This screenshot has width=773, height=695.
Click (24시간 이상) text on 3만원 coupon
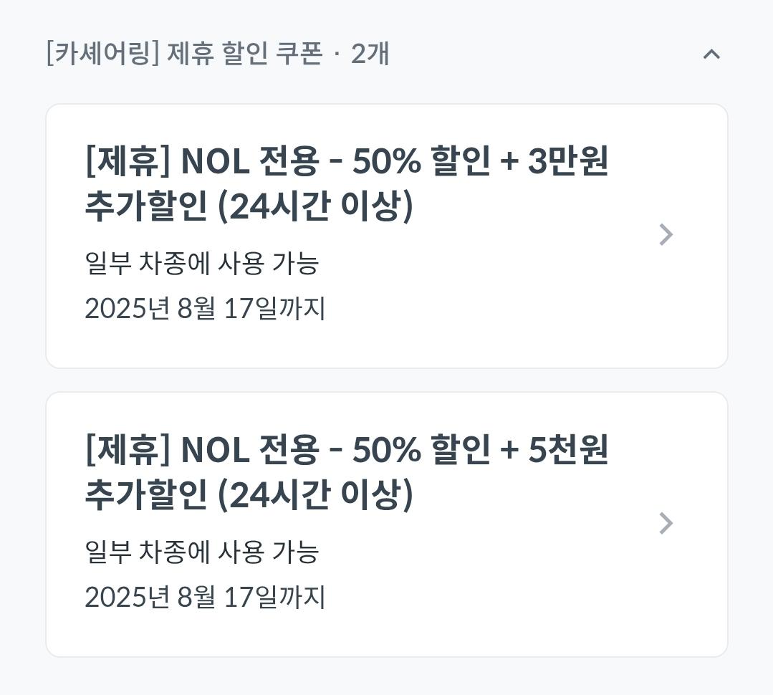click(x=315, y=206)
